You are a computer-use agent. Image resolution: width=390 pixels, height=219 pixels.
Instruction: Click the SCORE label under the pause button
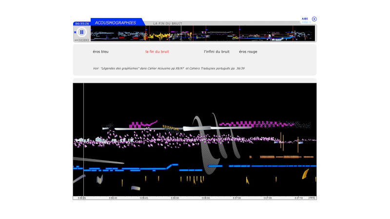click(84, 40)
